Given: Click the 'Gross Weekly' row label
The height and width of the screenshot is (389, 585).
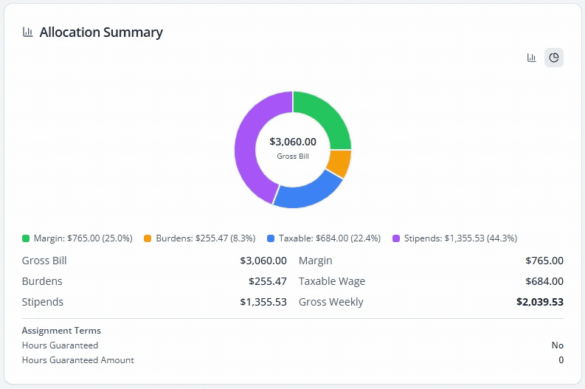Looking at the screenshot, I should pyautogui.click(x=331, y=302).
